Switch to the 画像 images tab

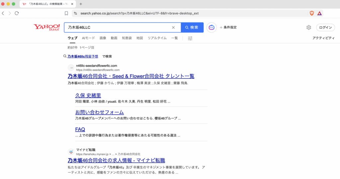tap(103, 38)
